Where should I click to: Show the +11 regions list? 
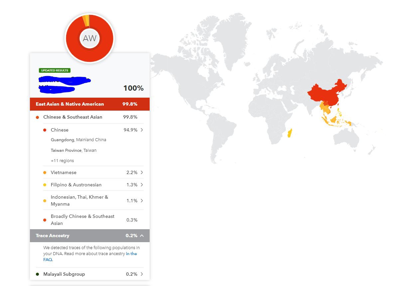click(62, 161)
